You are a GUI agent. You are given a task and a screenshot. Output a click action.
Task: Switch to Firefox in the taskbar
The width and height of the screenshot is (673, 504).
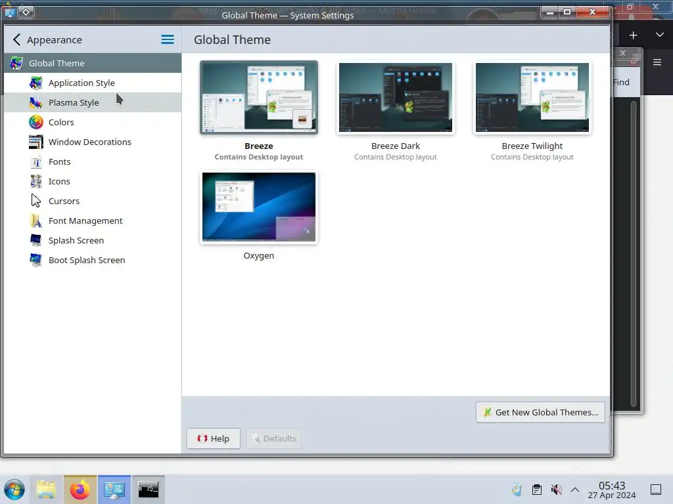click(x=80, y=490)
